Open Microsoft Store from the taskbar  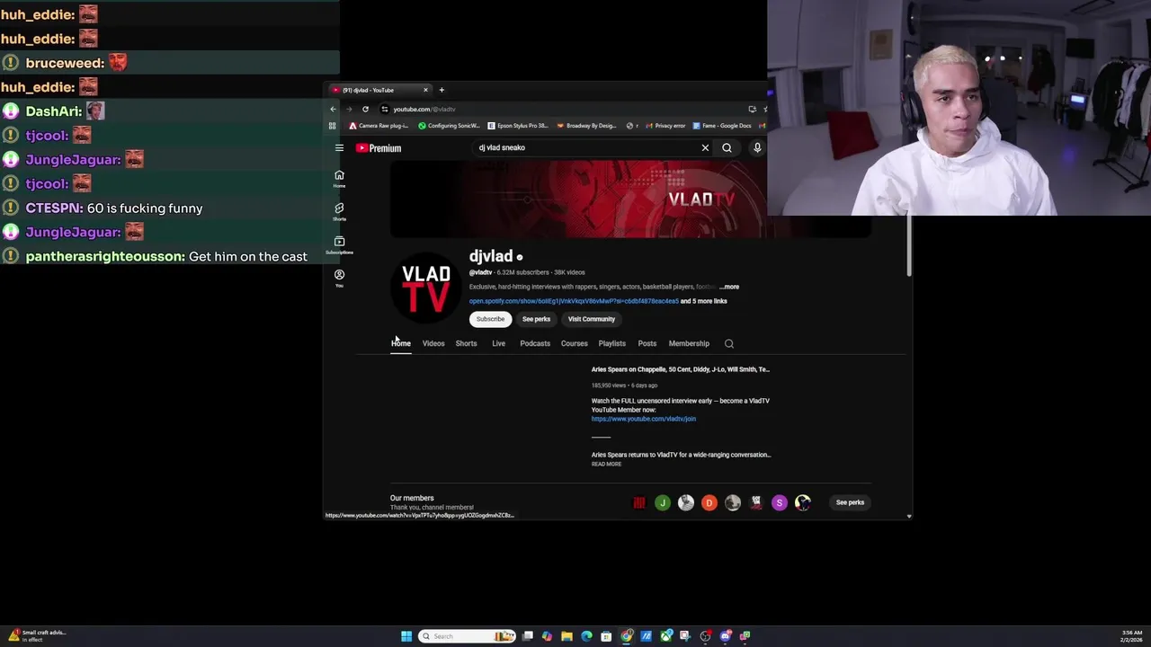click(606, 636)
